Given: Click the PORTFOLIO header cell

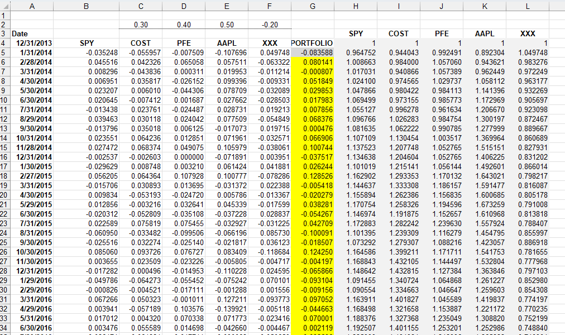Looking at the screenshot, I should coord(313,41).
